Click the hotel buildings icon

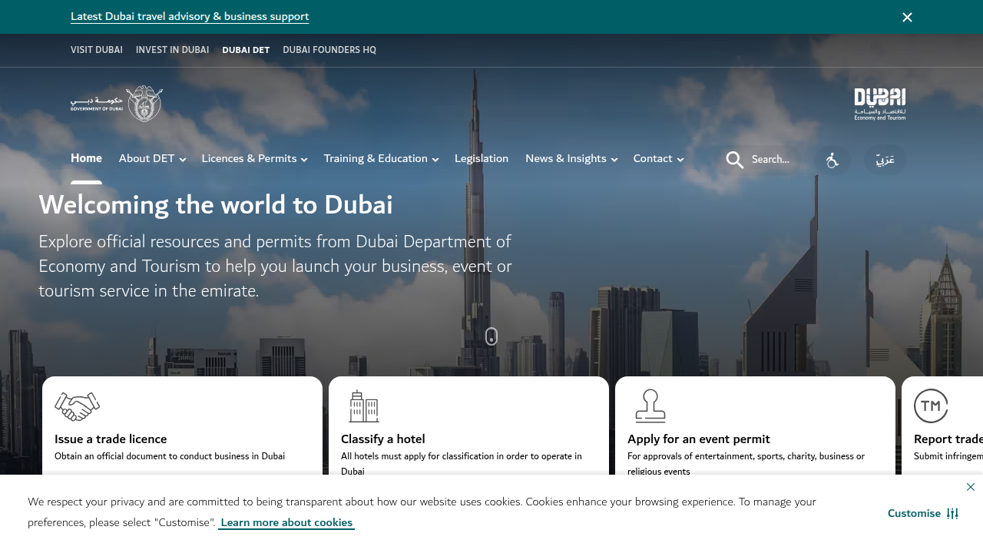363,406
